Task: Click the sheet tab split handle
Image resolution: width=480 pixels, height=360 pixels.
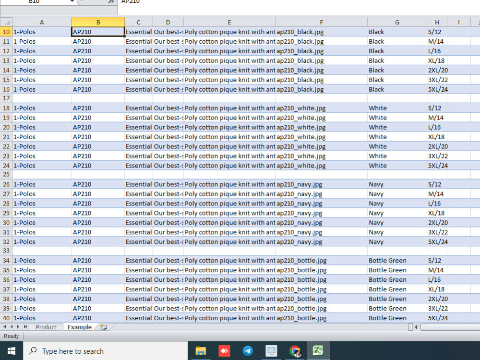Action: [410, 327]
